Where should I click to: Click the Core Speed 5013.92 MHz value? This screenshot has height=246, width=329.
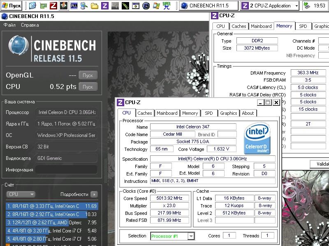169,198
